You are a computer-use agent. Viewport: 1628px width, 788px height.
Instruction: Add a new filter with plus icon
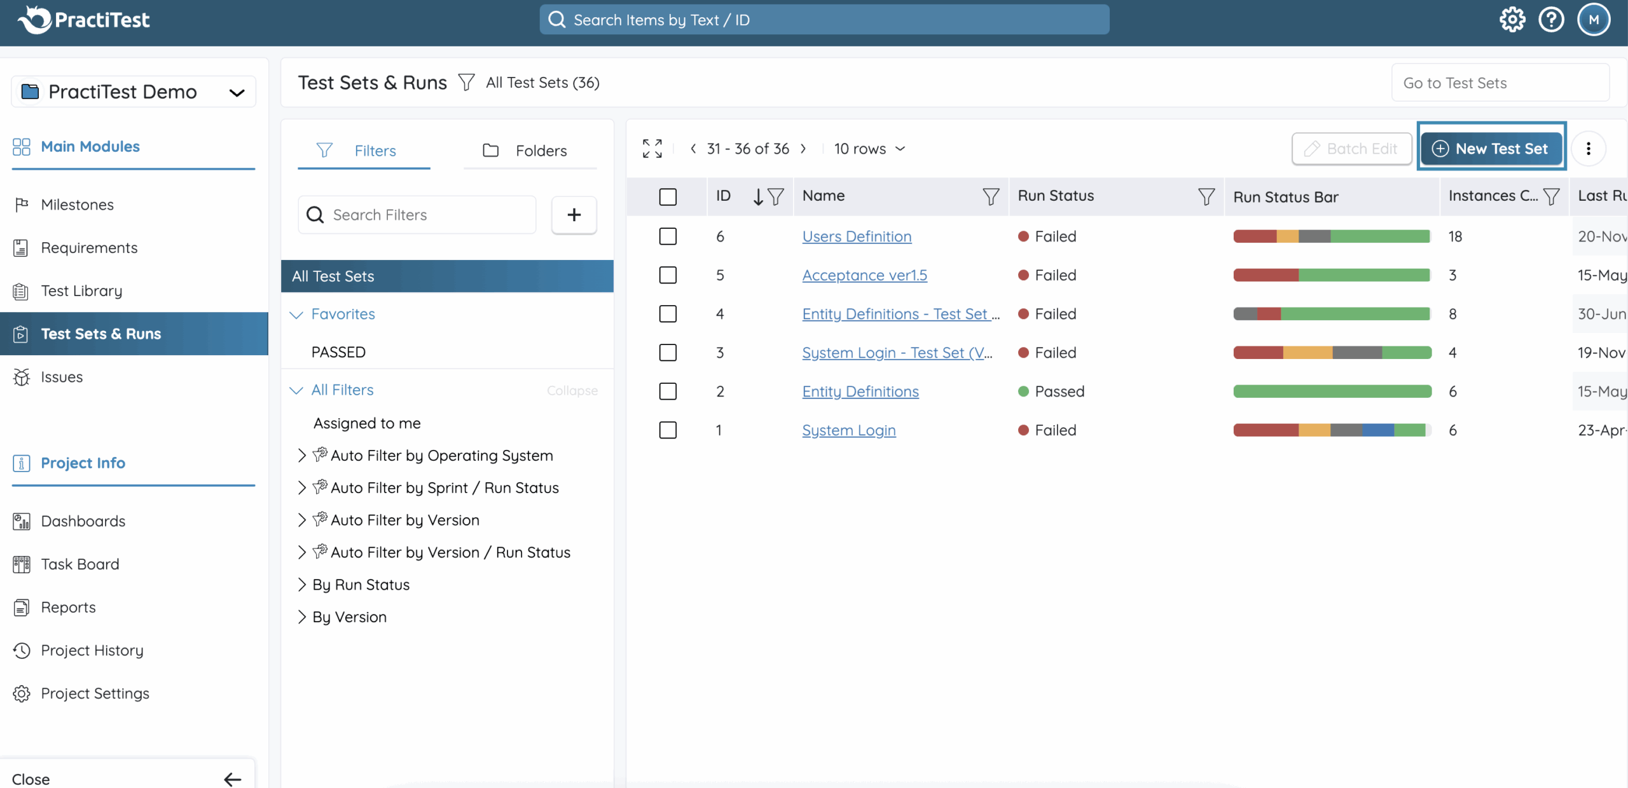pos(574,215)
